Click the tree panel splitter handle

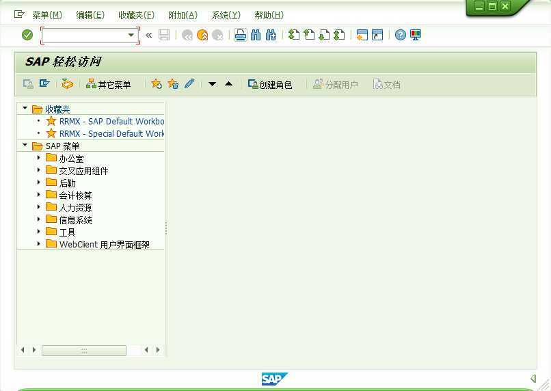tap(166, 228)
